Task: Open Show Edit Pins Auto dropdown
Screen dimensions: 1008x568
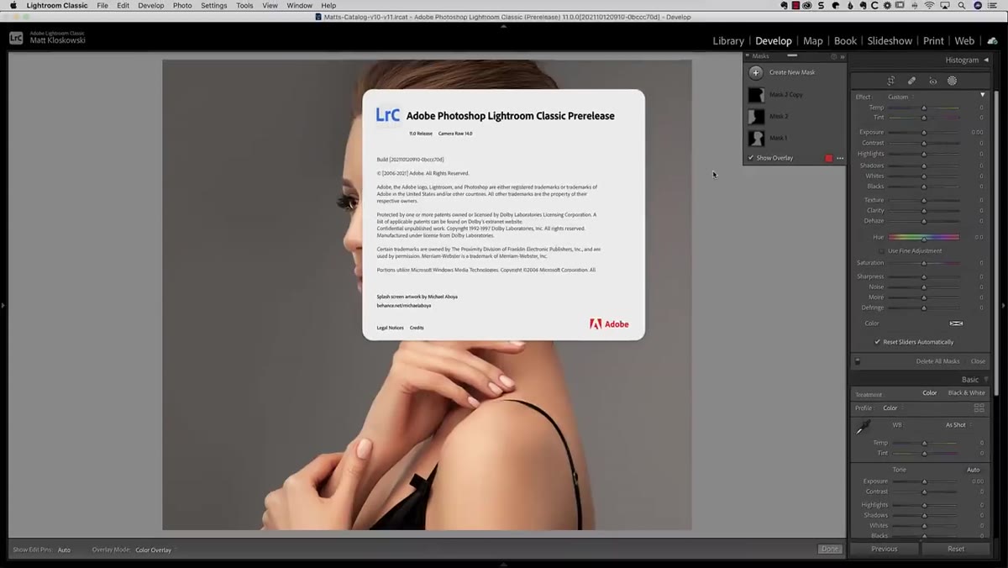Action: tap(65, 550)
